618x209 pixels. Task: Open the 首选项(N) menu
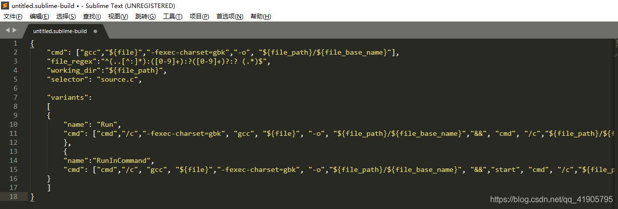pos(229,17)
